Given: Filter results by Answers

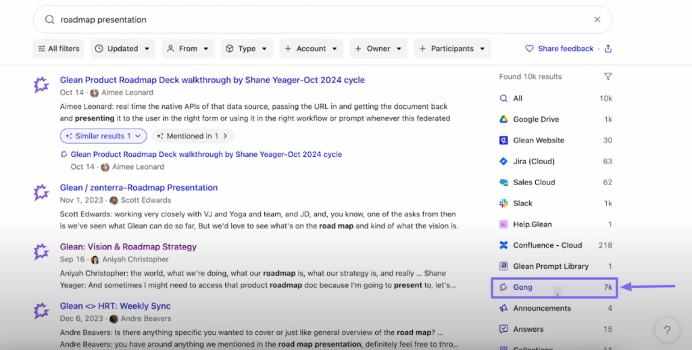Looking at the screenshot, I should [x=555, y=329].
